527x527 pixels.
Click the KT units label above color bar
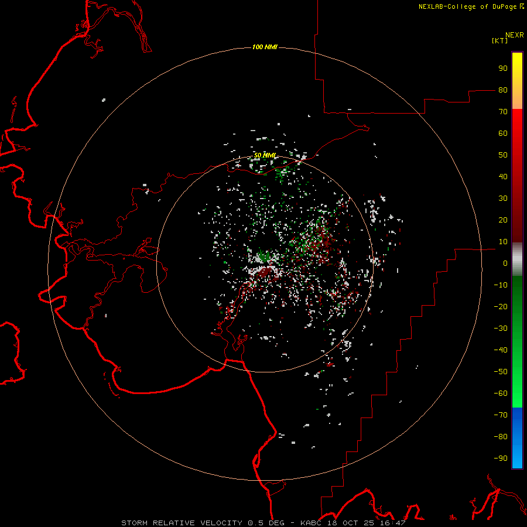point(499,40)
